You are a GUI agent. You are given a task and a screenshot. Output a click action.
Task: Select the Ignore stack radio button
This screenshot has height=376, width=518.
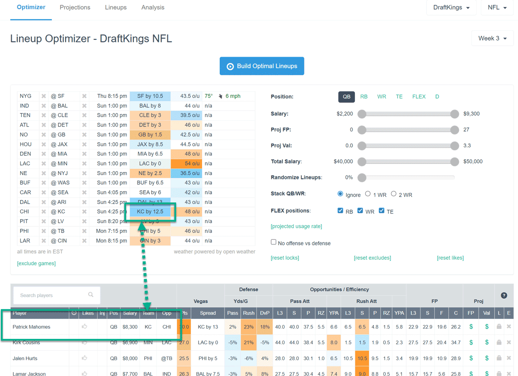coord(341,194)
